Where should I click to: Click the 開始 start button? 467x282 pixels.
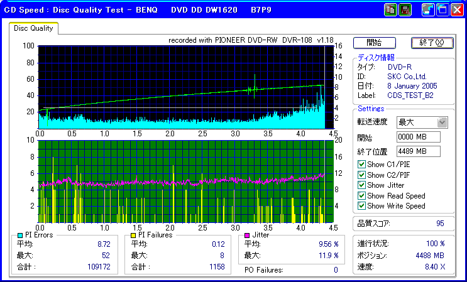coord(375,43)
